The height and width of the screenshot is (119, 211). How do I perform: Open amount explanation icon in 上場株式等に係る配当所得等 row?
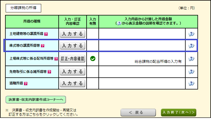click(191, 59)
